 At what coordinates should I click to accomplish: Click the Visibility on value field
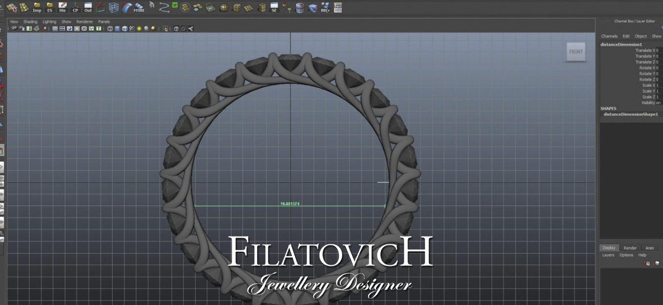659,103
